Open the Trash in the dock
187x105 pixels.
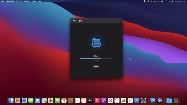[x=176, y=100]
